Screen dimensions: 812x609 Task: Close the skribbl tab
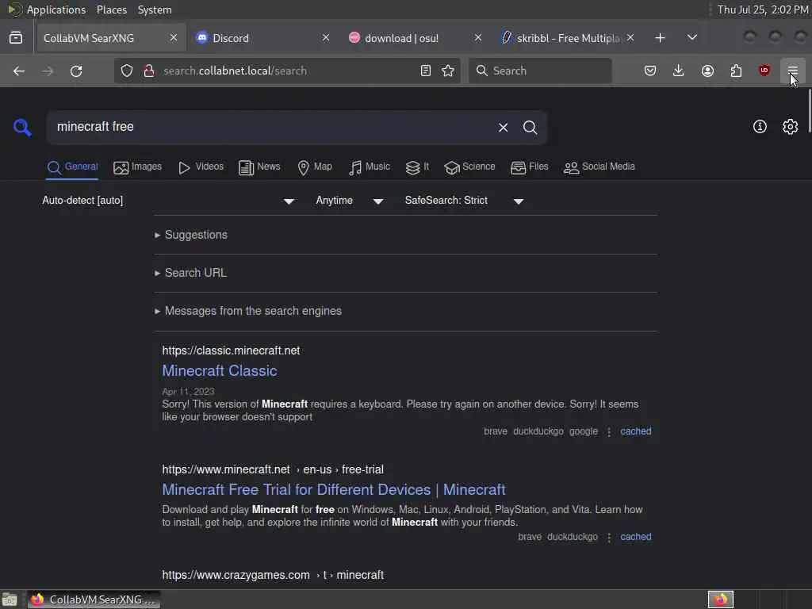click(630, 38)
